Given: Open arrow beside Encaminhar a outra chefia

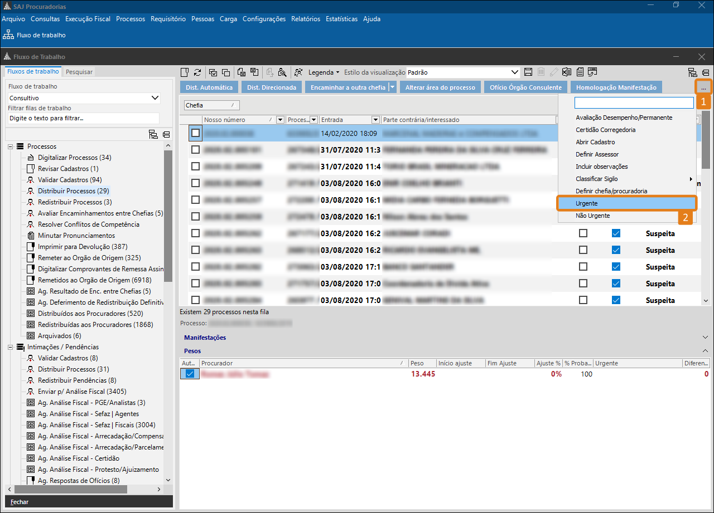Looking at the screenshot, I should [x=393, y=87].
